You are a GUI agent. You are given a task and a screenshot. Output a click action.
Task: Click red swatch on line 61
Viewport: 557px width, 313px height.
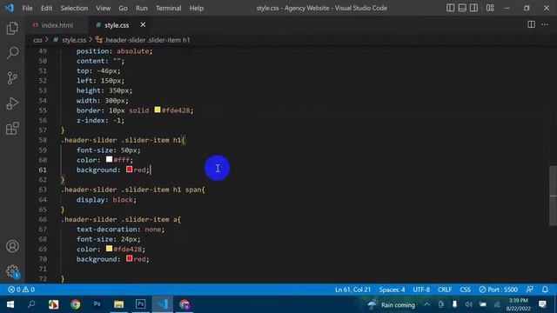coord(130,170)
